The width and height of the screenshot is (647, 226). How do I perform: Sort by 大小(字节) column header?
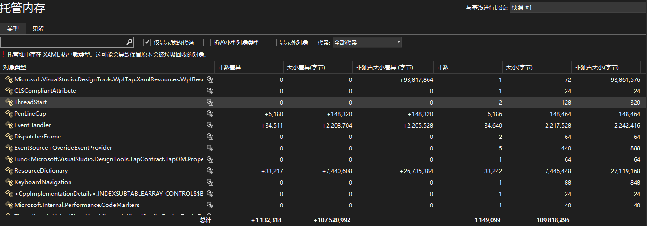click(537, 68)
